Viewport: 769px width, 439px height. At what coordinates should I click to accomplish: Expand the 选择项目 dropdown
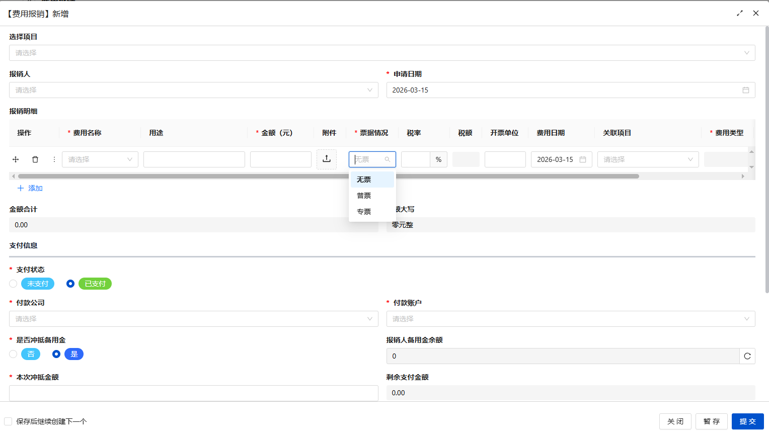click(x=381, y=53)
